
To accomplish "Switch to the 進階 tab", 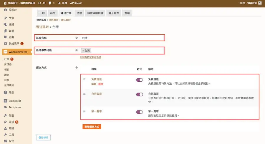I will click(x=127, y=13).
